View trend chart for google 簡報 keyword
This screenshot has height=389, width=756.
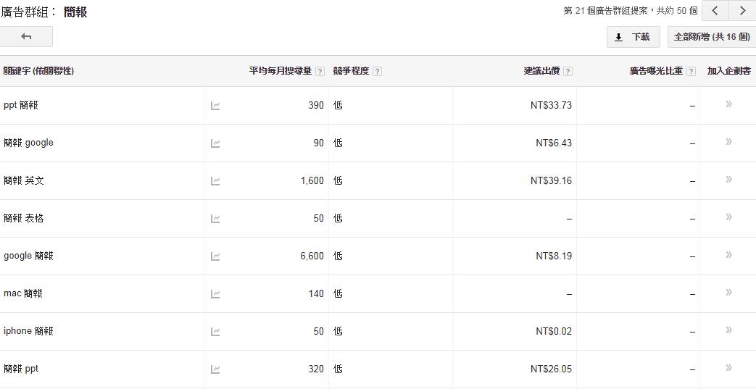(215, 256)
